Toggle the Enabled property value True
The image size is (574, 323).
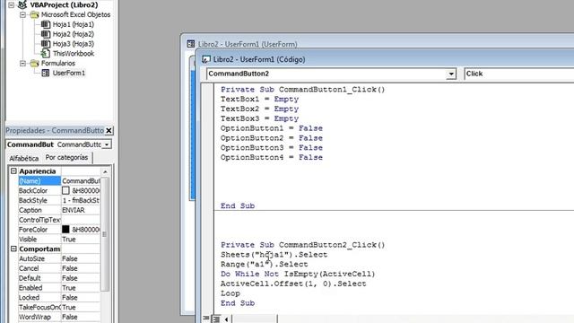81,288
